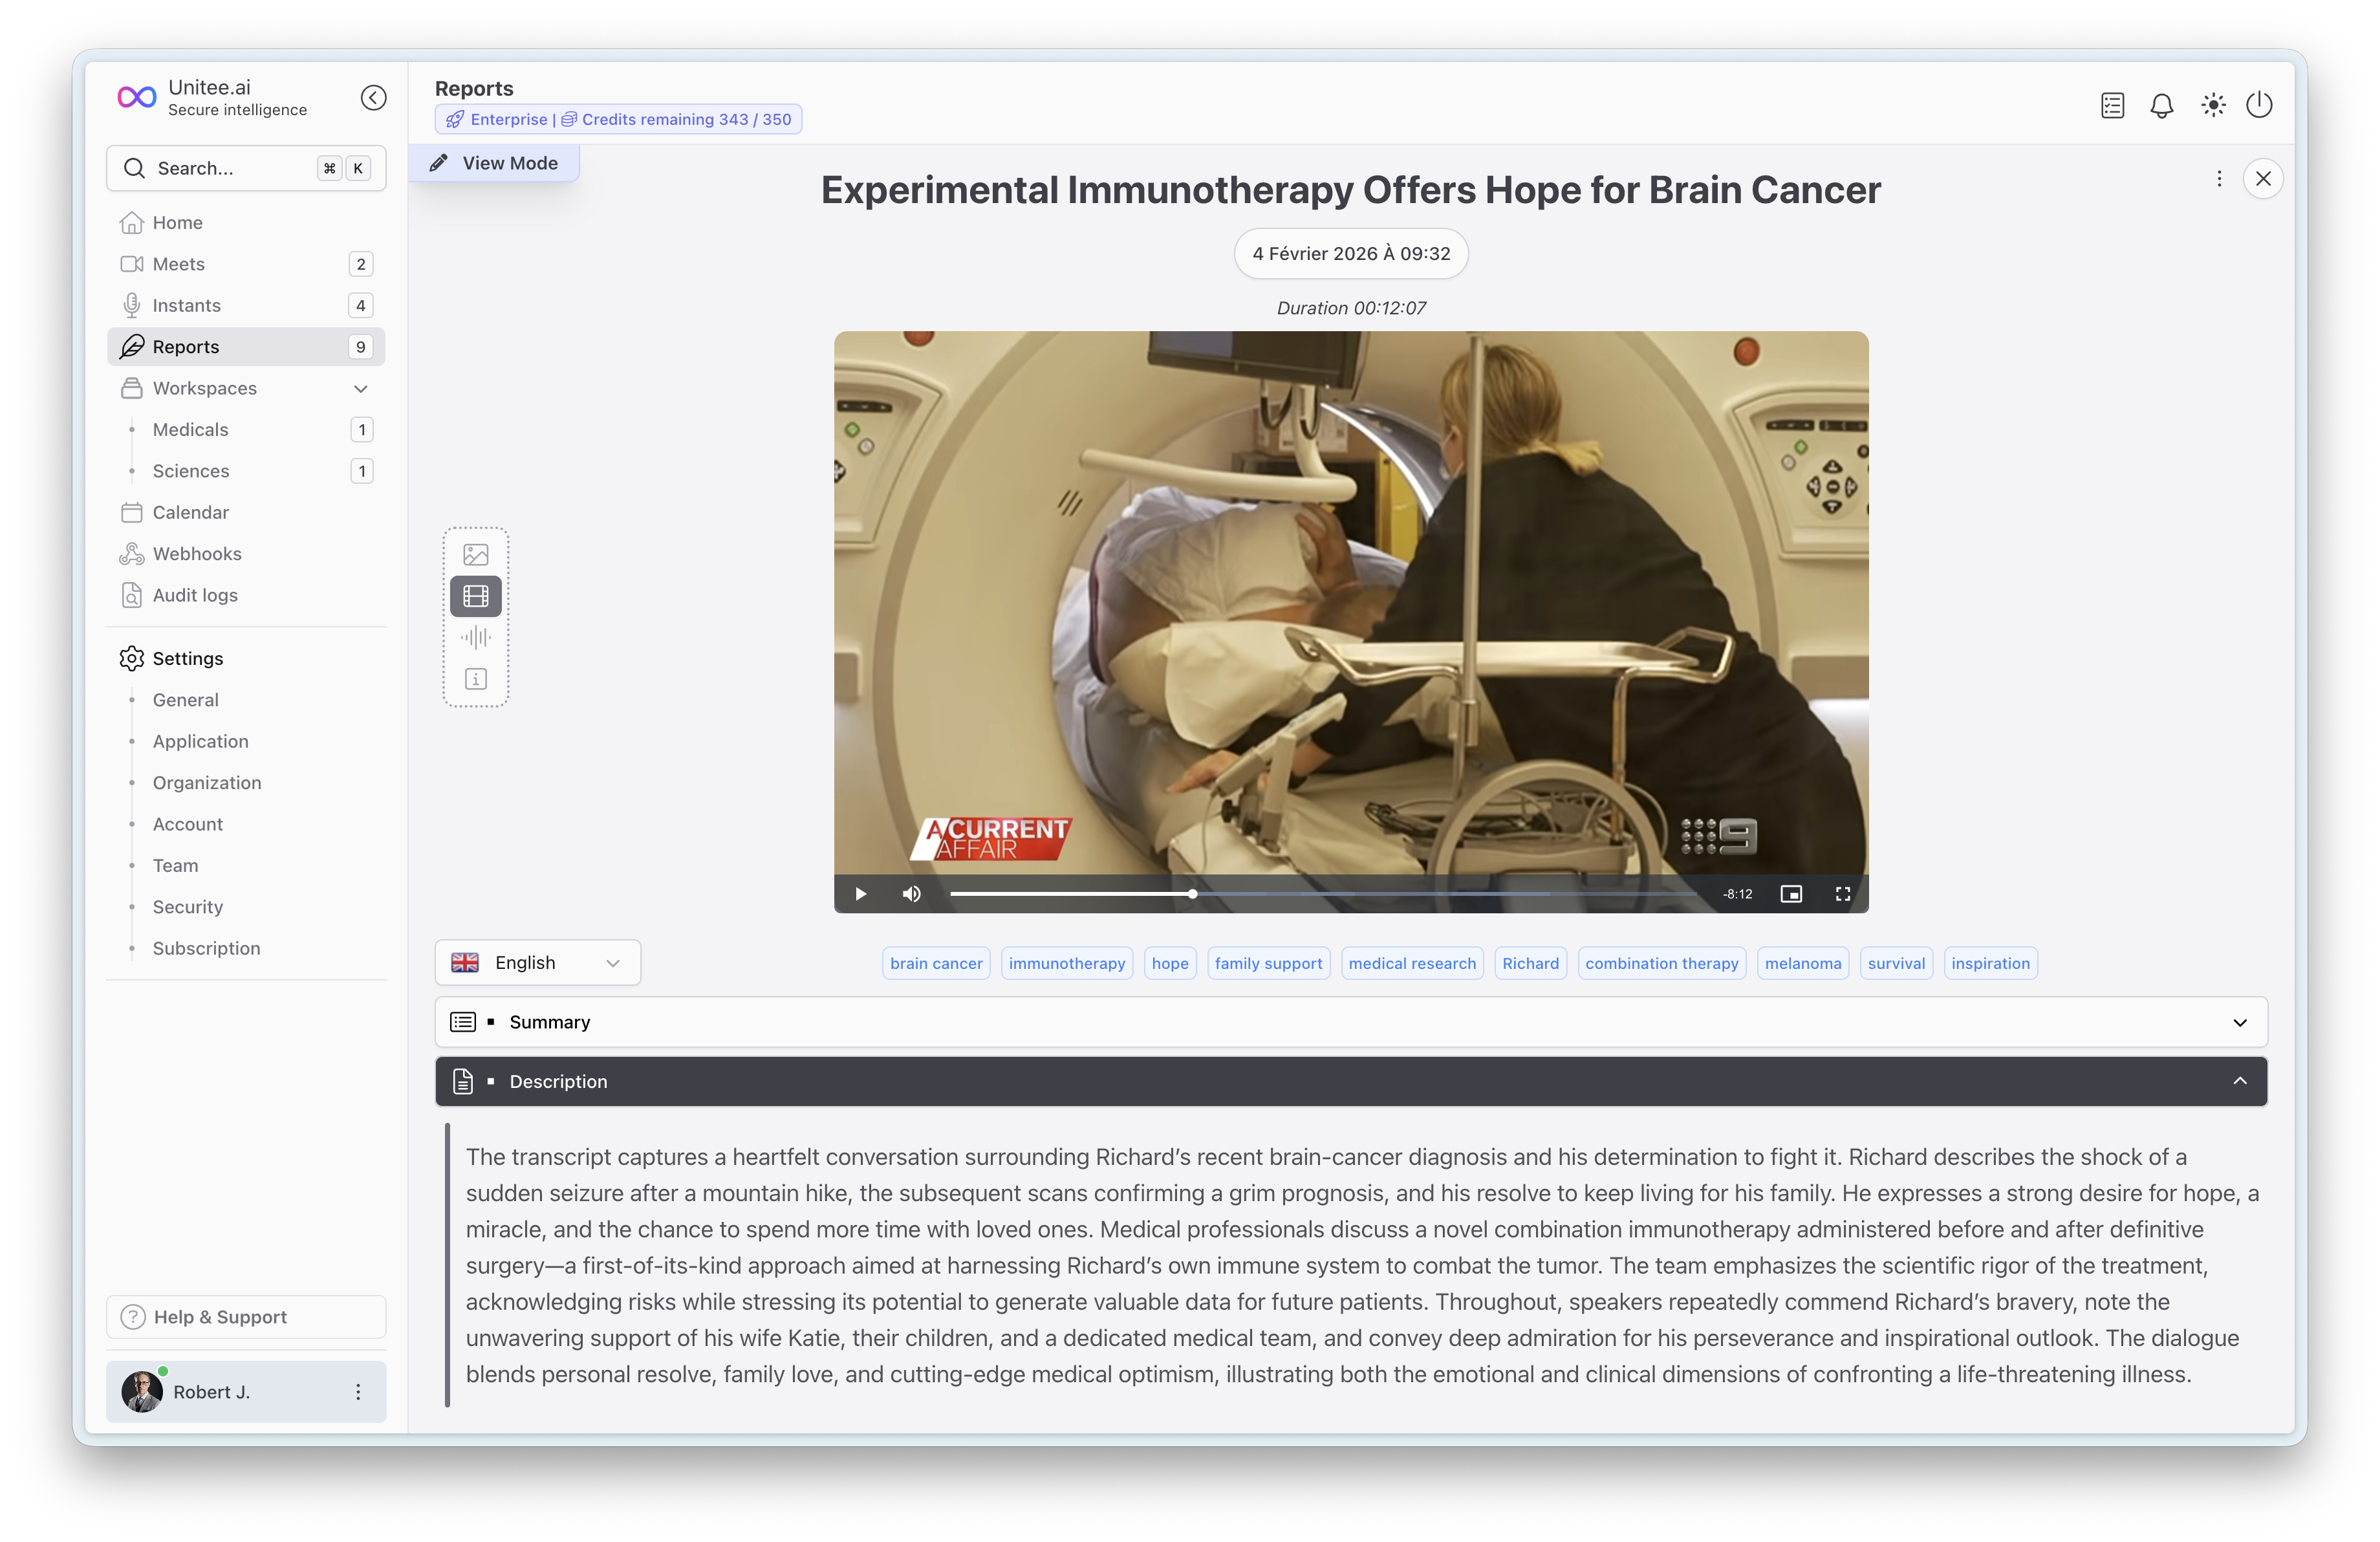Enable picture-in-picture mode

[1791, 894]
